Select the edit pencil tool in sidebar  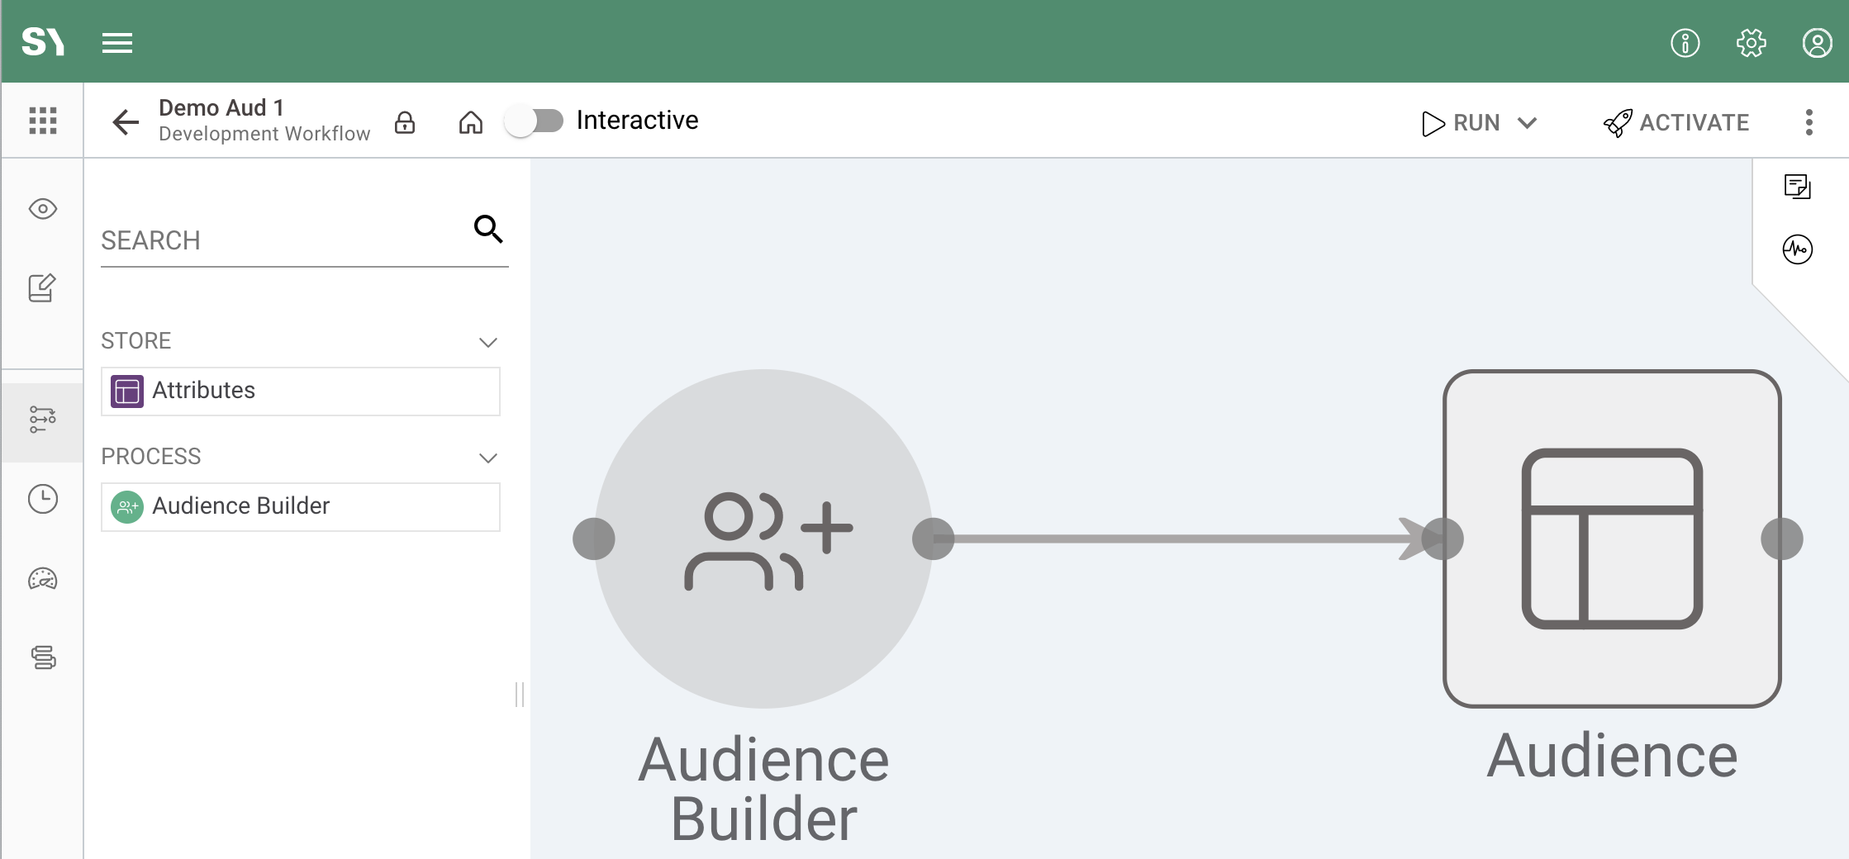click(x=40, y=287)
